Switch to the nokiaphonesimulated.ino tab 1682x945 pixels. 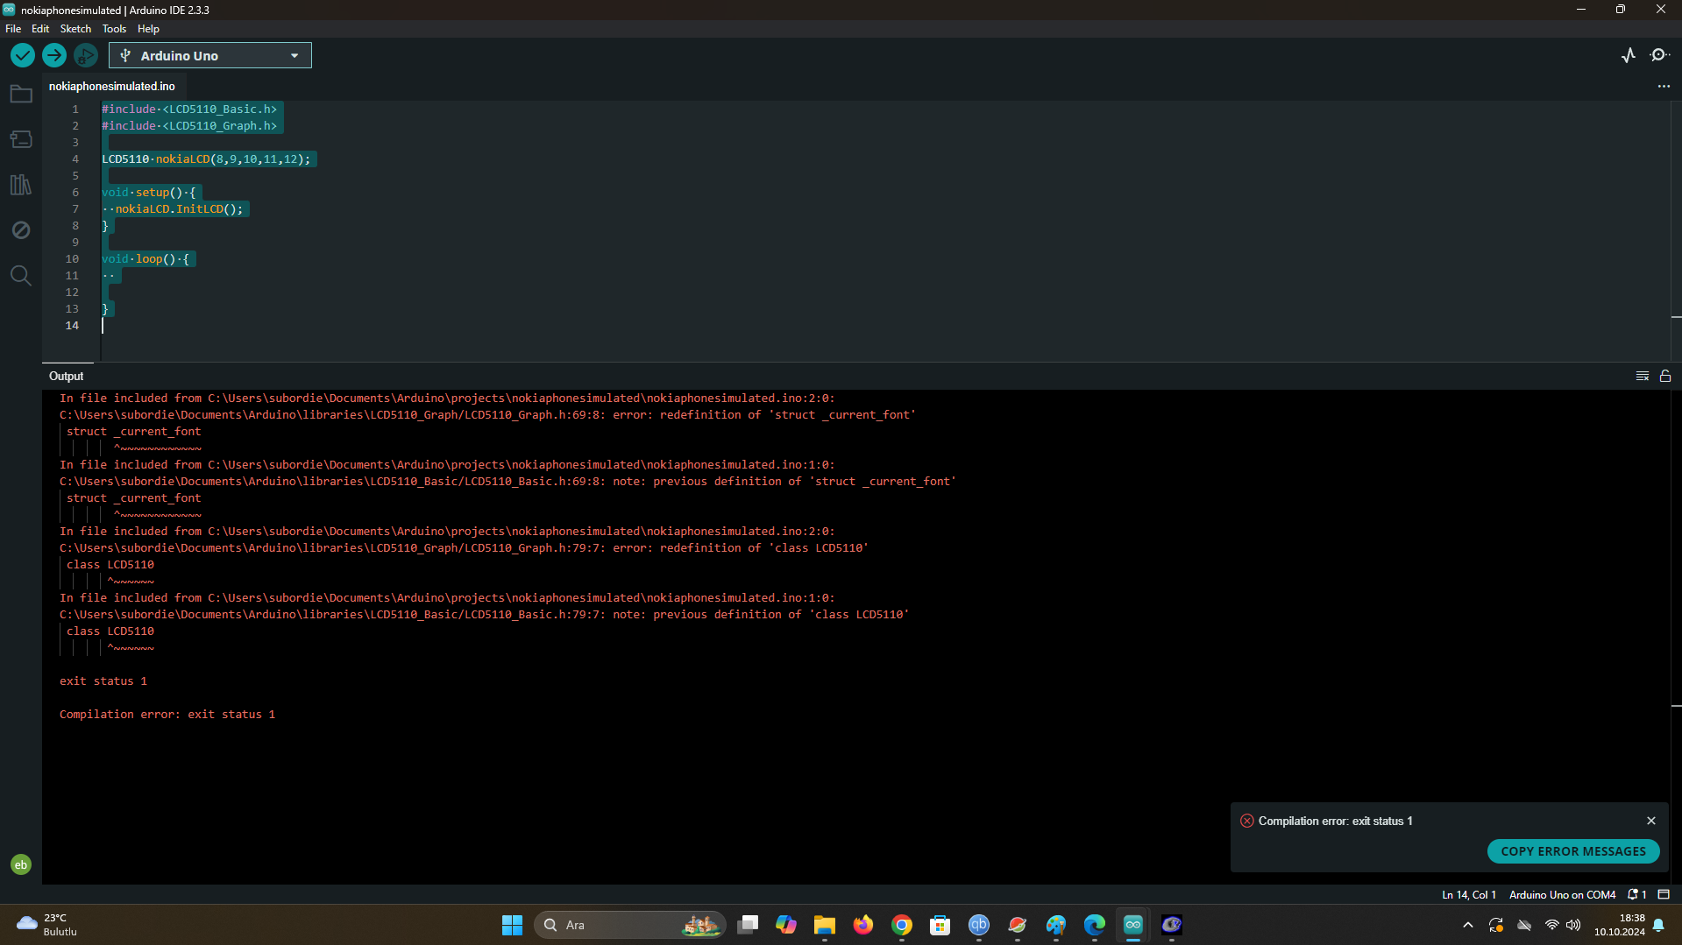pos(111,86)
